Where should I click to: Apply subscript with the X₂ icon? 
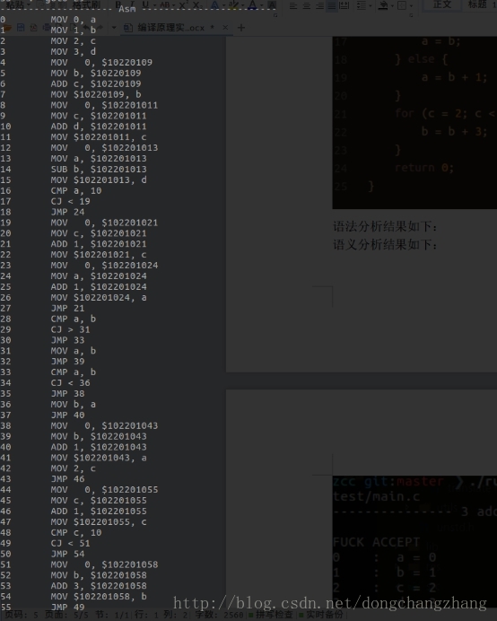pyautogui.click(x=196, y=5)
